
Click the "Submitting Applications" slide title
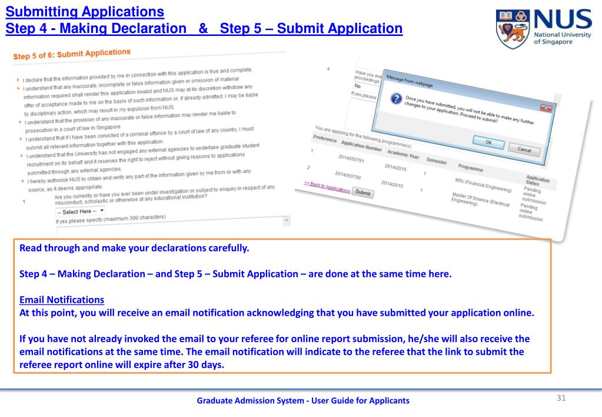pos(85,12)
